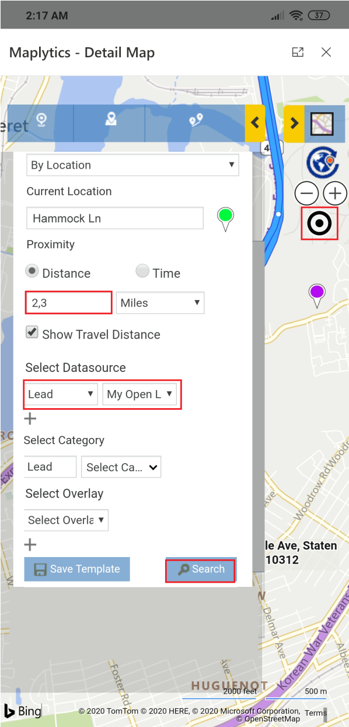Open the map style thumbnail button
Screen dimensions: 349x727
[x=322, y=123]
